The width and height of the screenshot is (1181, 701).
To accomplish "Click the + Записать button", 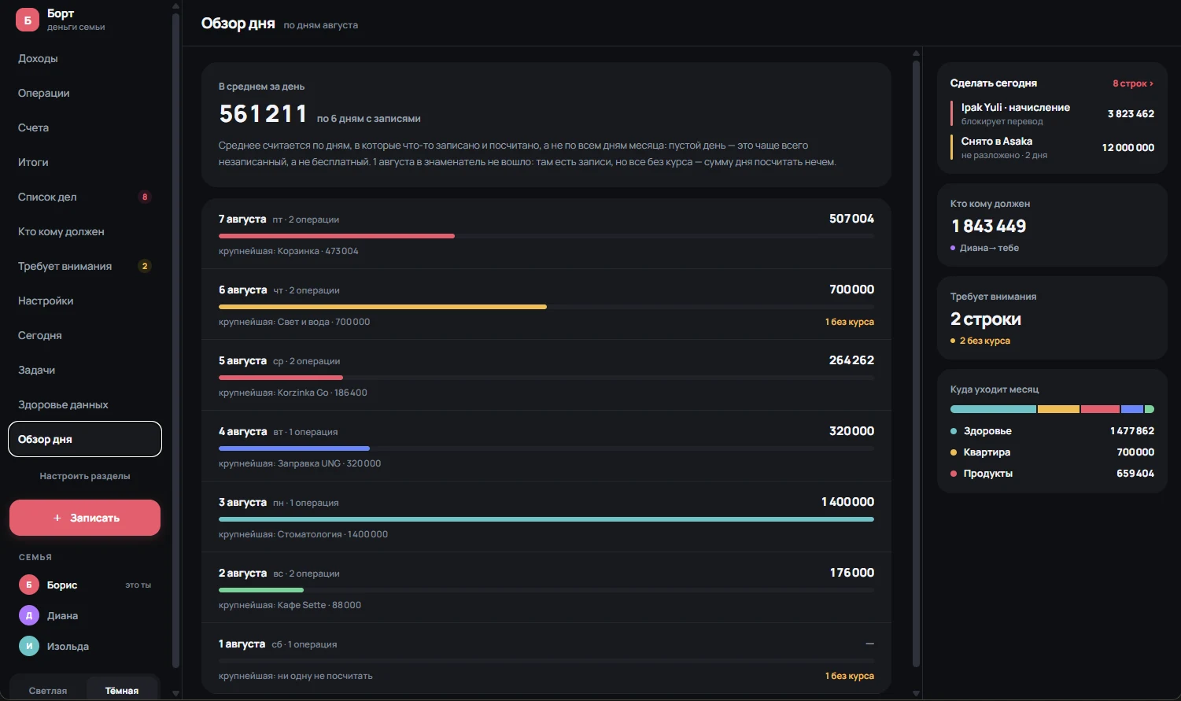I will point(85,518).
